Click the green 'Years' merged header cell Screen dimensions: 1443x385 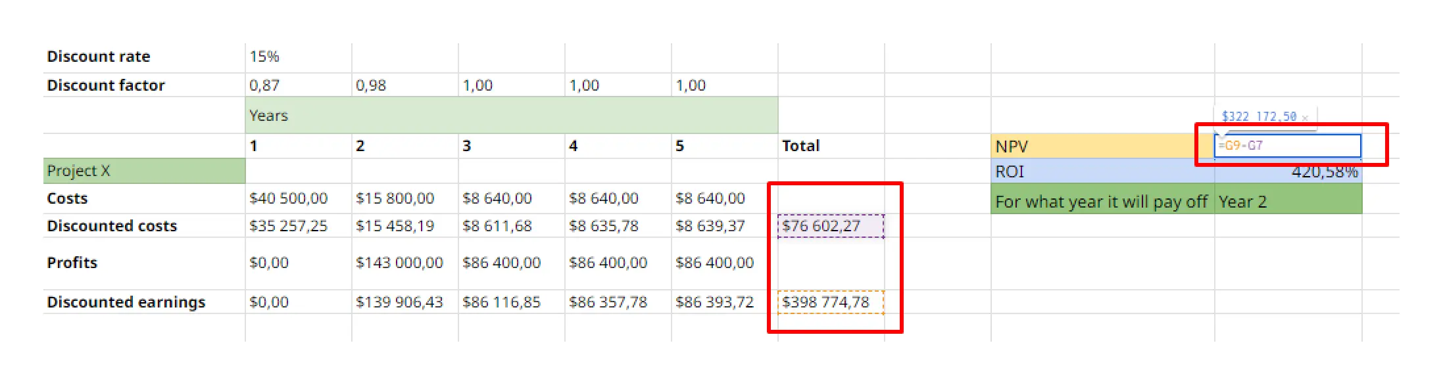tap(512, 116)
